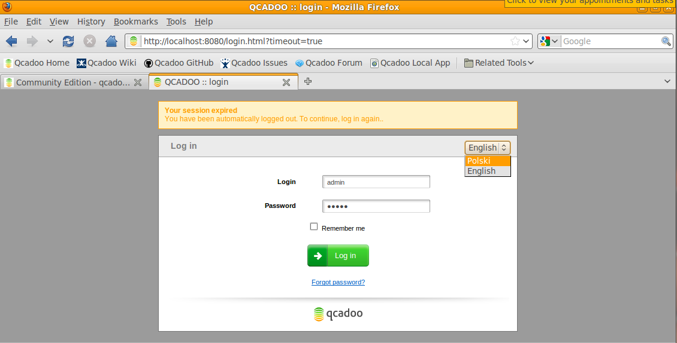The height and width of the screenshot is (343, 677).
Task: Open the View menu
Action: [59, 22]
